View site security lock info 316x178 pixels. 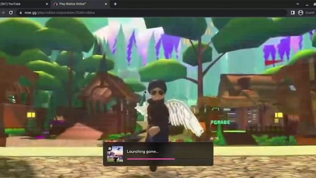pos(21,13)
